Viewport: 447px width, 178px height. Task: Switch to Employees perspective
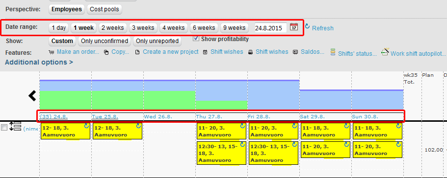coord(67,9)
